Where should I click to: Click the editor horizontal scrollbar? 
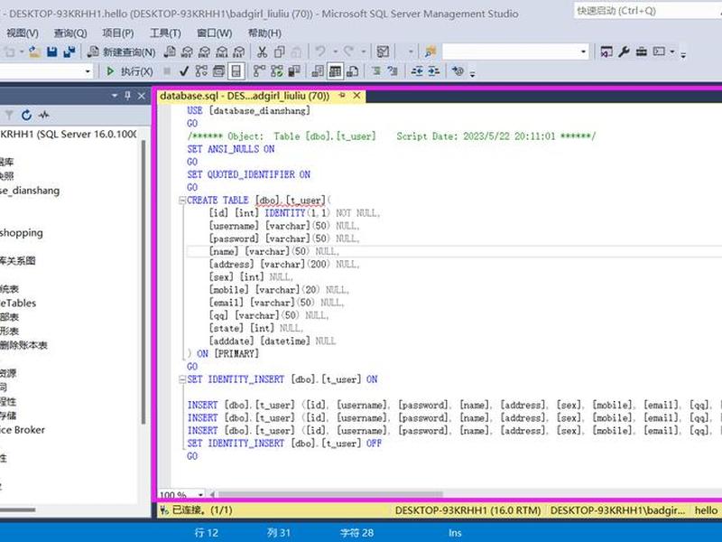pos(330,494)
